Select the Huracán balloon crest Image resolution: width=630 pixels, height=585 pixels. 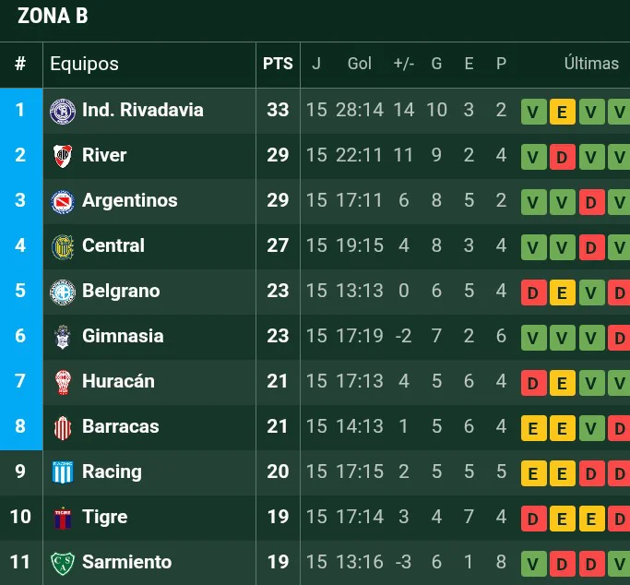[x=63, y=382]
